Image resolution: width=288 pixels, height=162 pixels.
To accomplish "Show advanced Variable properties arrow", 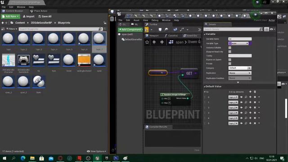I will point(238,82).
